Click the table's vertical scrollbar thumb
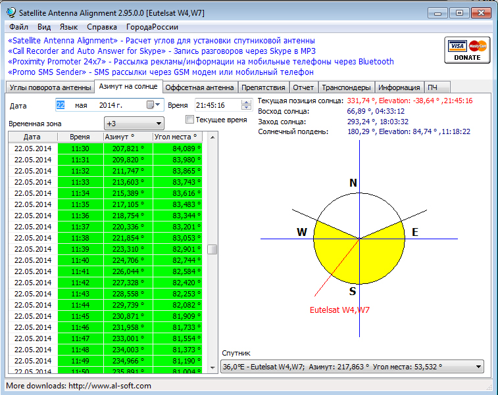This screenshot has width=498, height=395. tap(212, 249)
